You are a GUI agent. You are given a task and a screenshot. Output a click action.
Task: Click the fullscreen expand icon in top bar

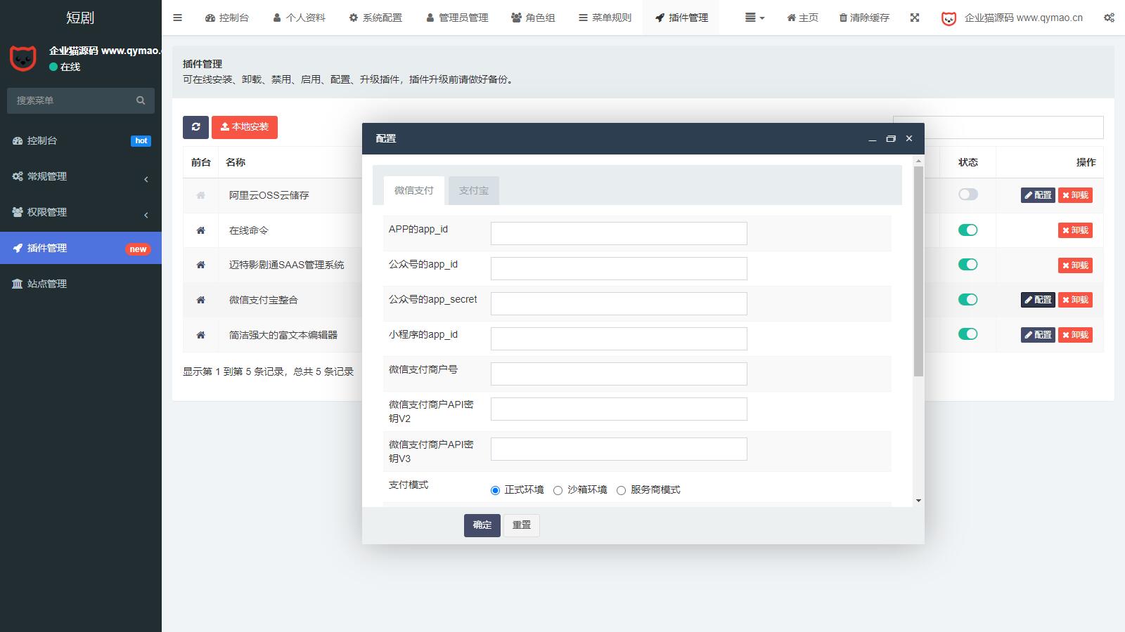(x=914, y=18)
